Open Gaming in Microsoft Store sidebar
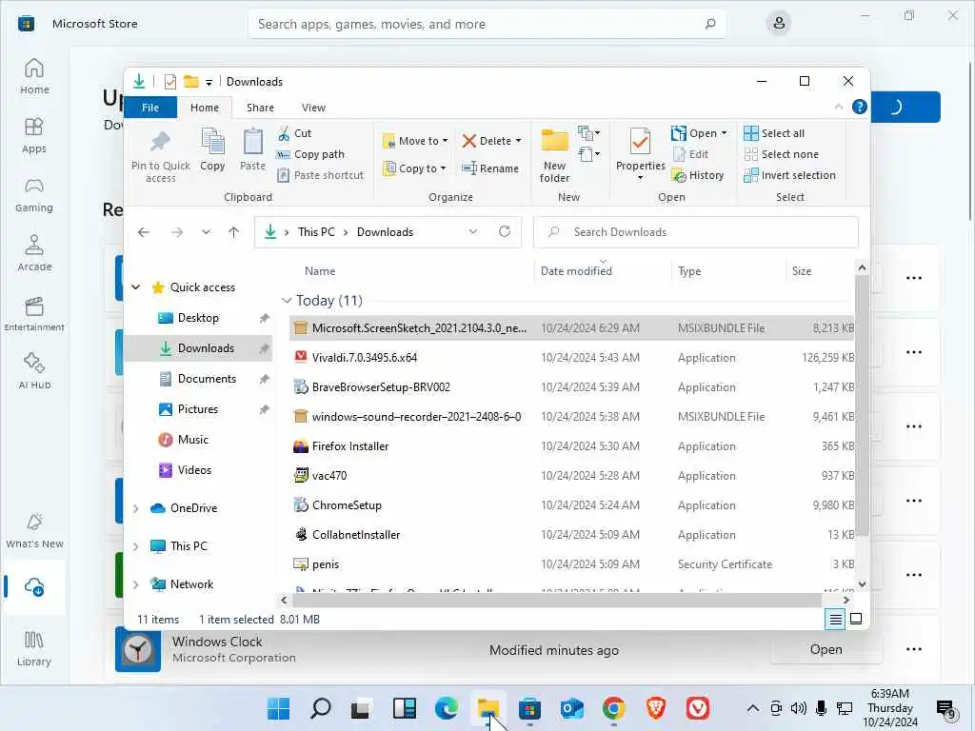This screenshot has width=975, height=731. (34, 195)
